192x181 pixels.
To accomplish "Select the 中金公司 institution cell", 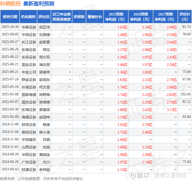I will (x=29, y=72).
